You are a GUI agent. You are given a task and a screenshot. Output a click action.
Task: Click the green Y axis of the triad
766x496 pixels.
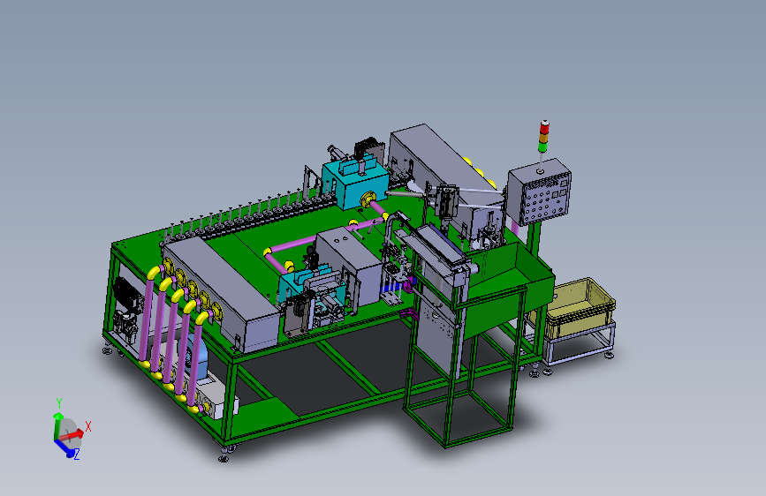58,425
